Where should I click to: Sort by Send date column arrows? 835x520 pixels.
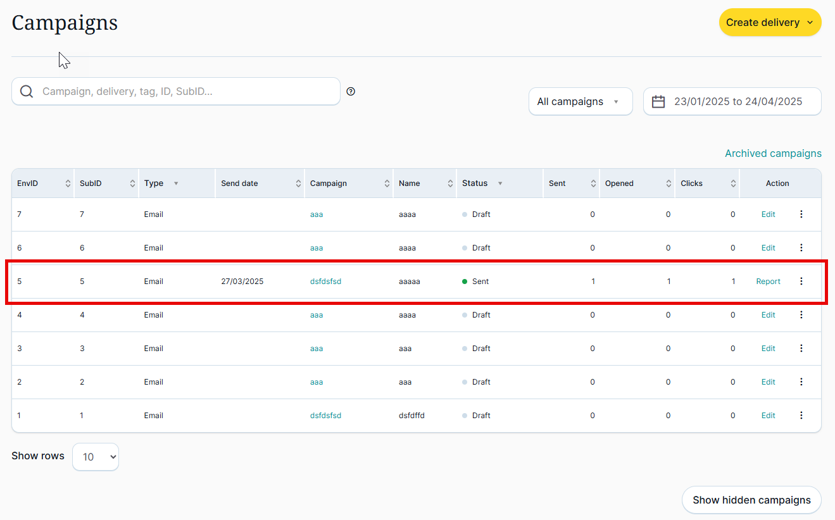coord(298,183)
